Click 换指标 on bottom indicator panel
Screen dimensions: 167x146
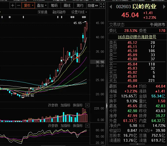click(x=78, y=126)
